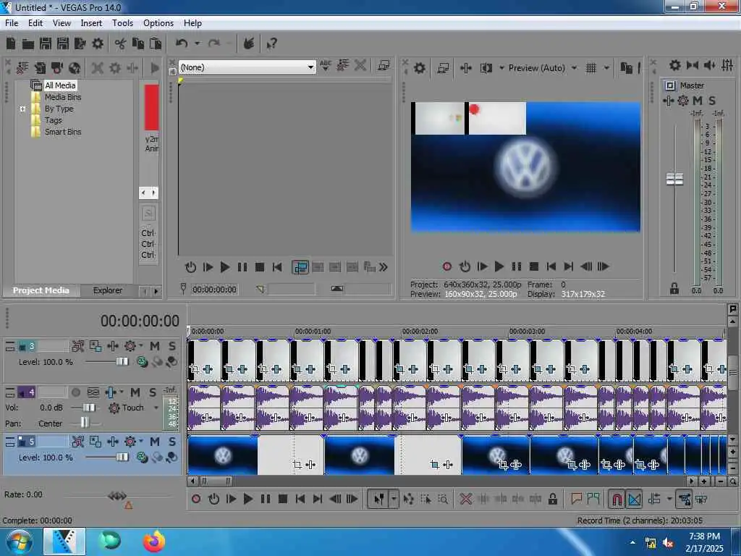Arm track 4 for record

pos(75,392)
